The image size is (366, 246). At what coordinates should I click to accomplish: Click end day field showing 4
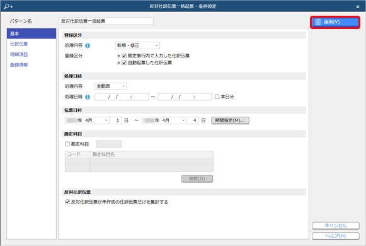pyautogui.click(x=193, y=120)
